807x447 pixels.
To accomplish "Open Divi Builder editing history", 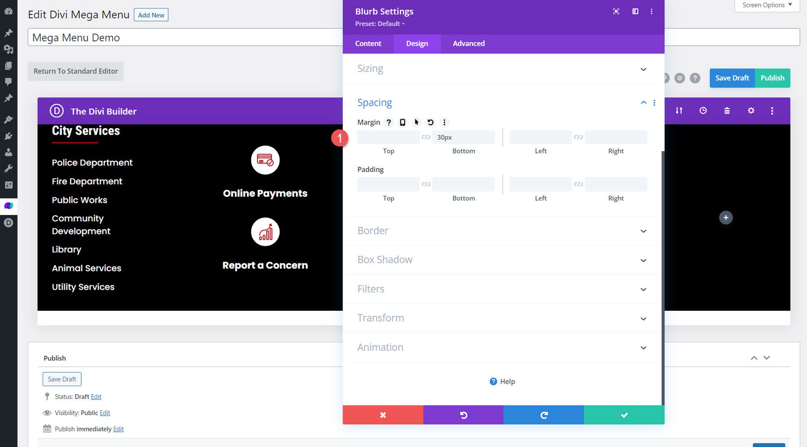I will (x=703, y=110).
